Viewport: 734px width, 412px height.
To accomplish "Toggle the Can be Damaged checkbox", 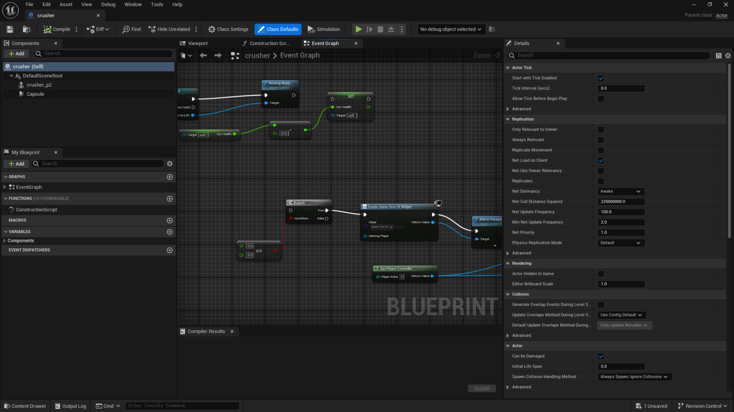I will coord(601,356).
